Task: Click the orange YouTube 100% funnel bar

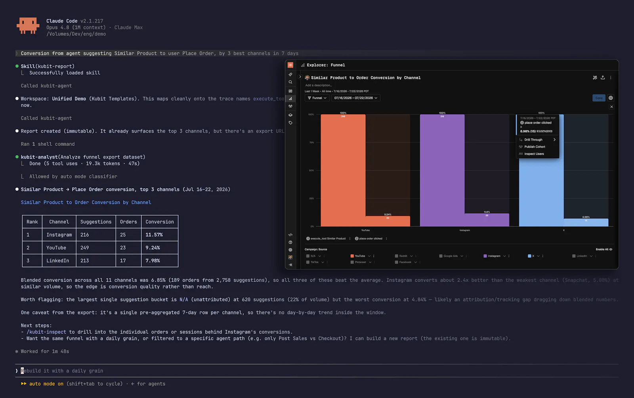Action: click(343, 170)
